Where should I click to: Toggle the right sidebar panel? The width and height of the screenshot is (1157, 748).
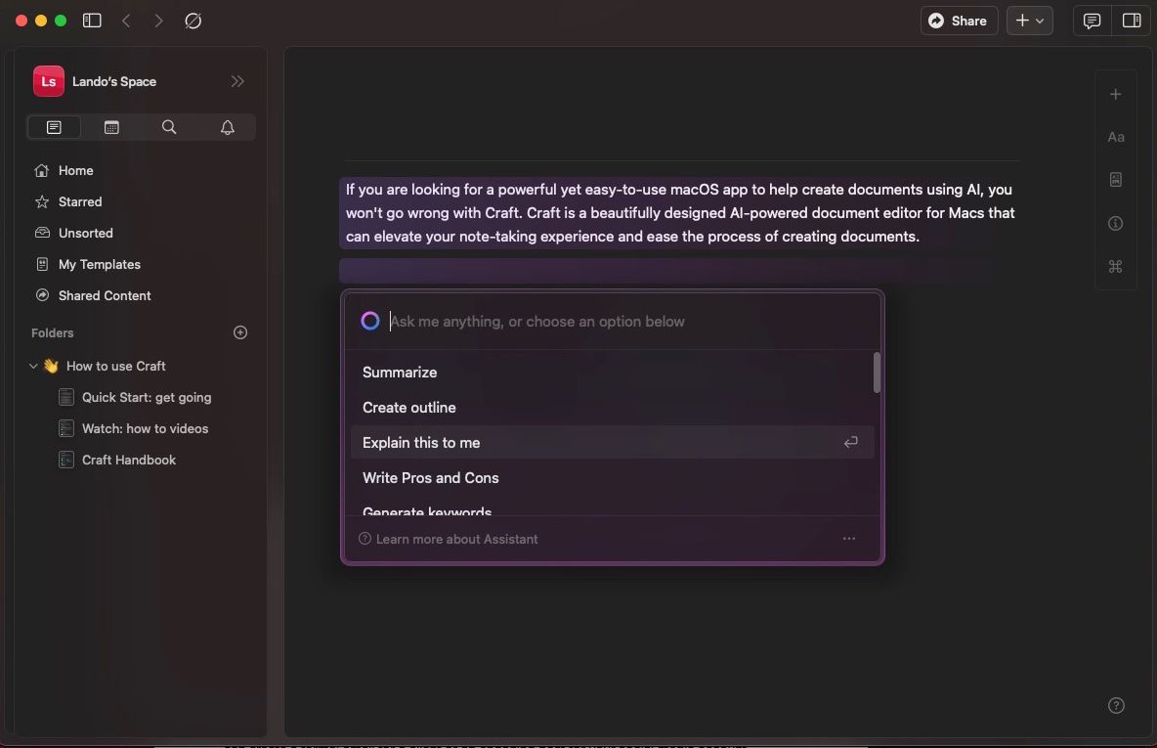[1132, 20]
